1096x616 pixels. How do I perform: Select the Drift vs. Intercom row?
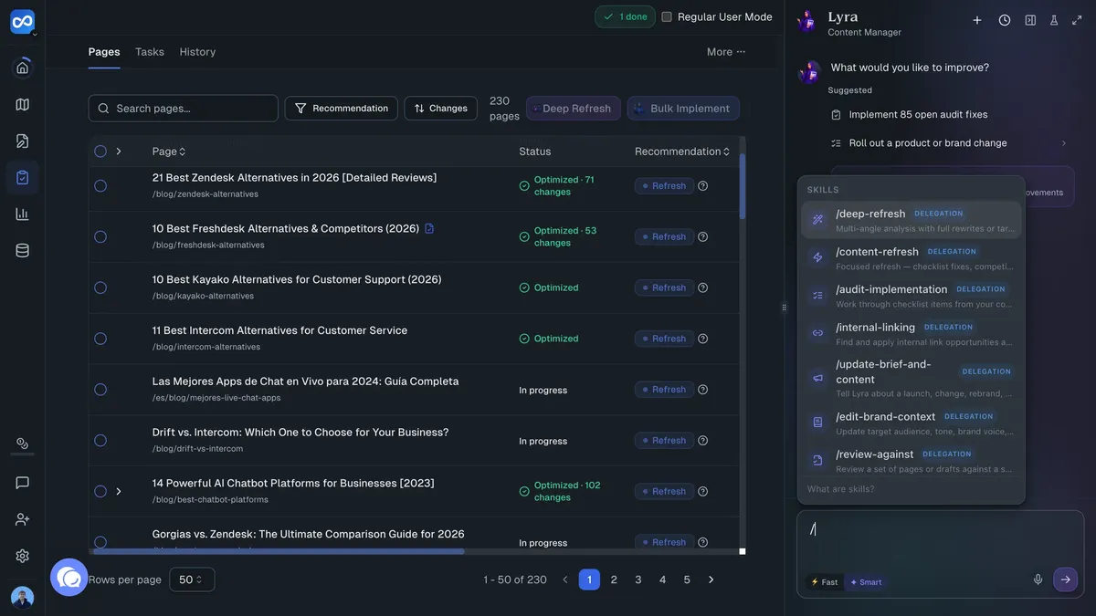click(x=100, y=441)
